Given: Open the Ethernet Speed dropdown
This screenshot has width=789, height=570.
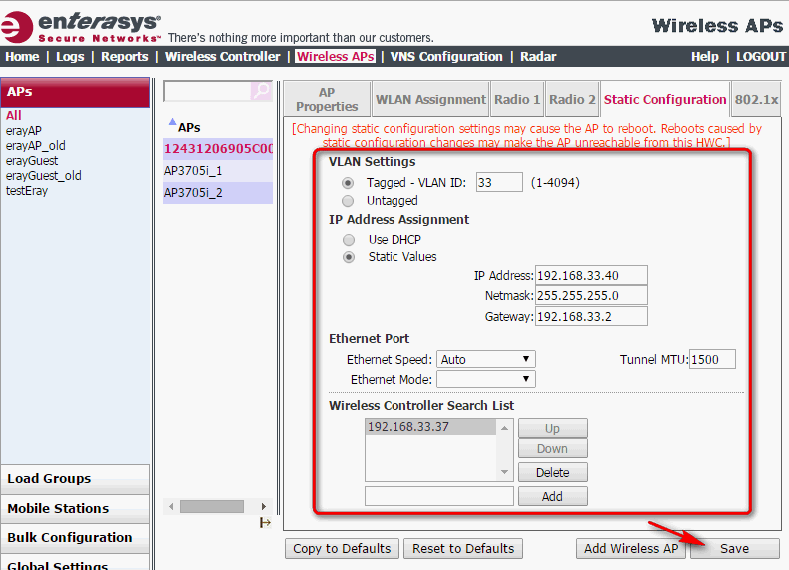Looking at the screenshot, I should pyautogui.click(x=486, y=359).
